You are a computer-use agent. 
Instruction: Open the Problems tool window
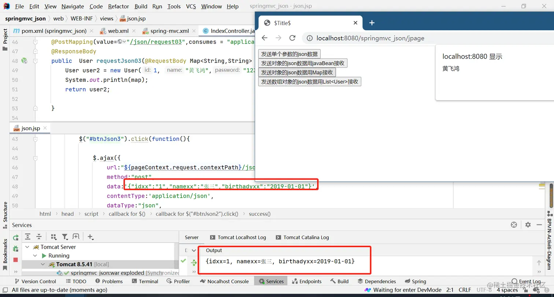(x=109, y=281)
